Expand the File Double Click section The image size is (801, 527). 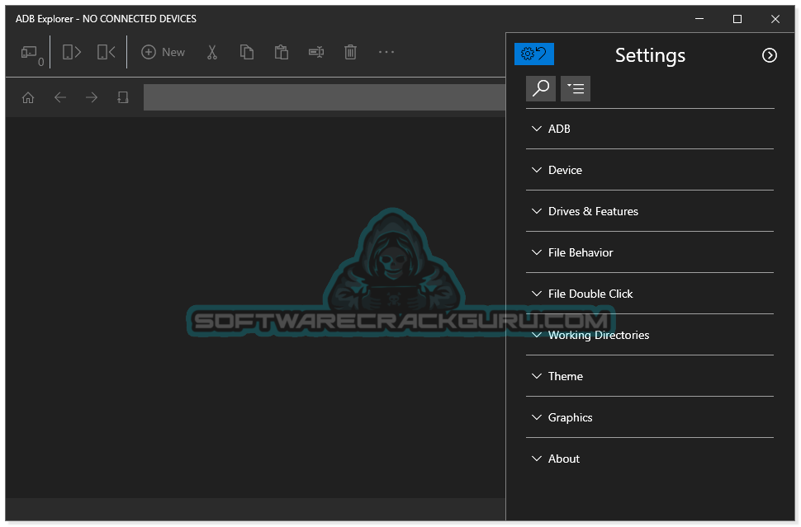(x=650, y=294)
